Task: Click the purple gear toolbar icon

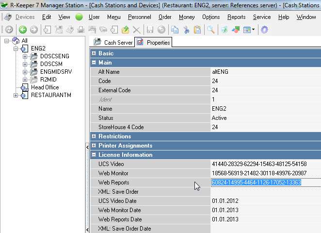Action: coord(264,30)
